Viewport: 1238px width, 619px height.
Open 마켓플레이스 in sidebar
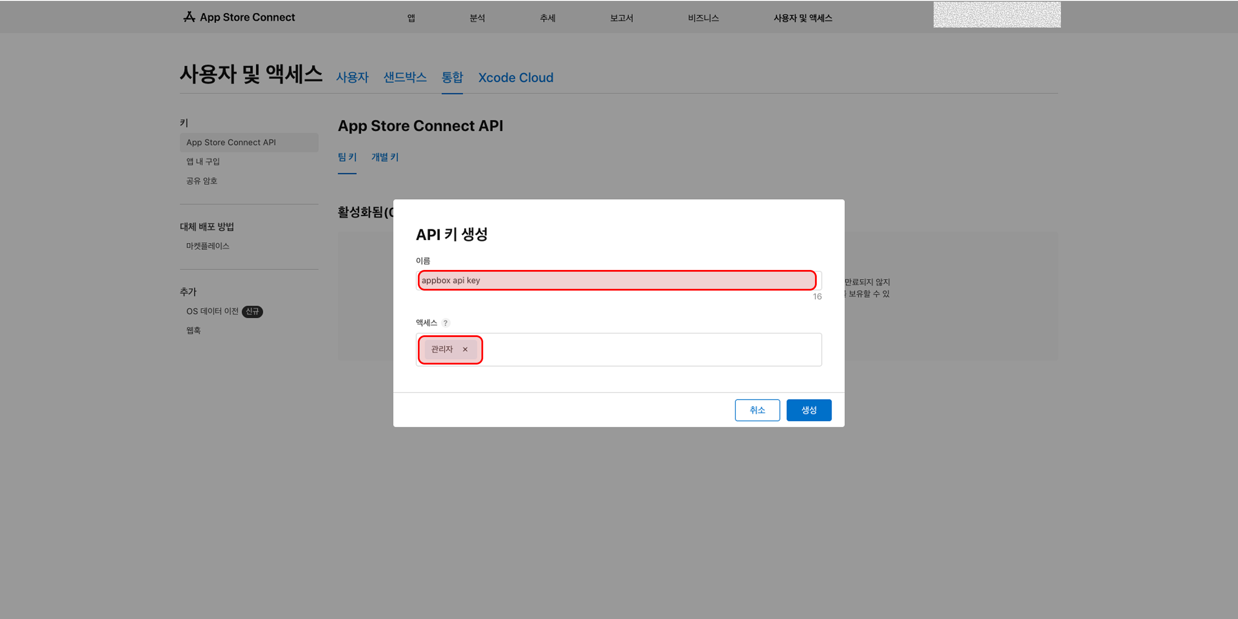click(x=208, y=246)
